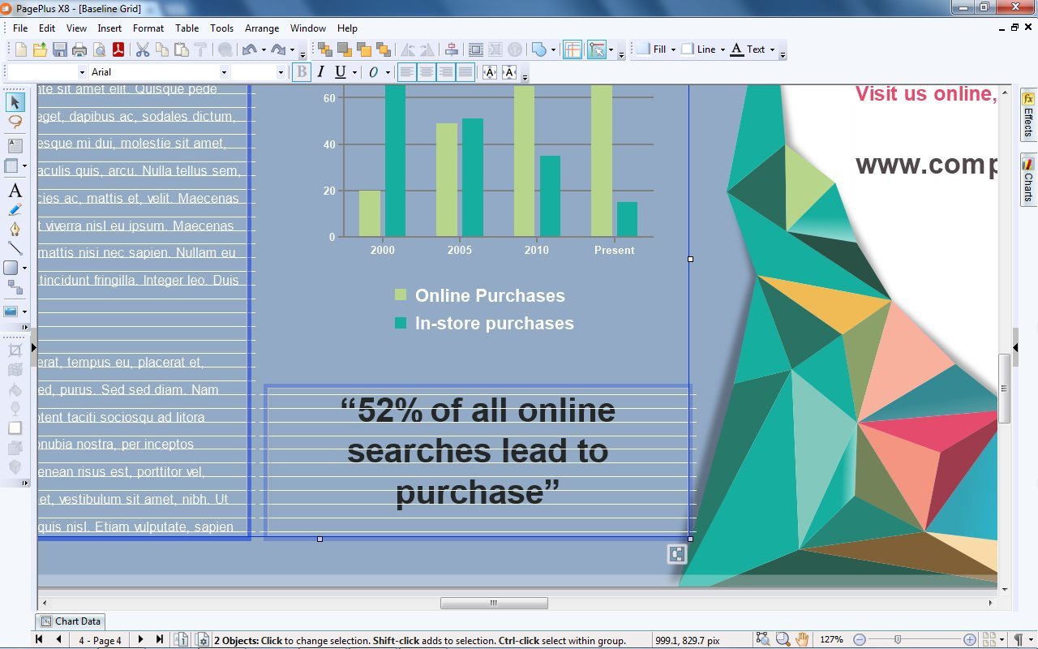Toggle Bold formatting

point(301,72)
